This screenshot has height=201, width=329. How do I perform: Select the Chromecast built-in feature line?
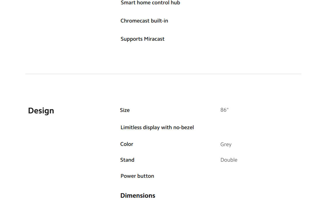pos(144,21)
